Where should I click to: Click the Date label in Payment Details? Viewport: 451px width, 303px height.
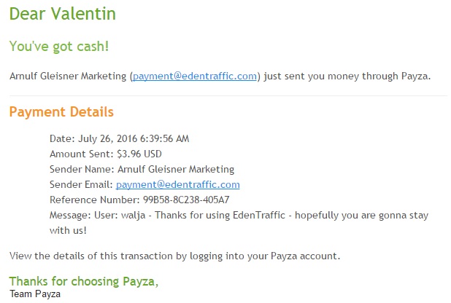pyautogui.click(x=61, y=138)
